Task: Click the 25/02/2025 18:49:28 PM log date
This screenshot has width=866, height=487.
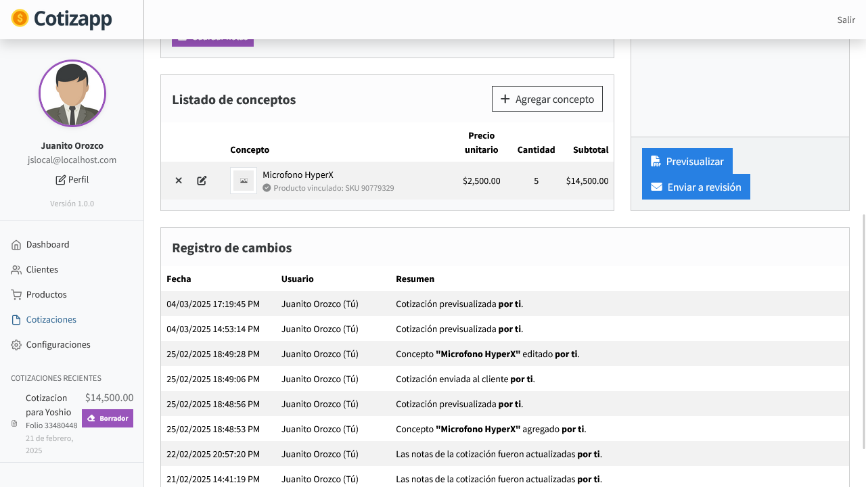Action: pyautogui.click(x=213, y=354)
